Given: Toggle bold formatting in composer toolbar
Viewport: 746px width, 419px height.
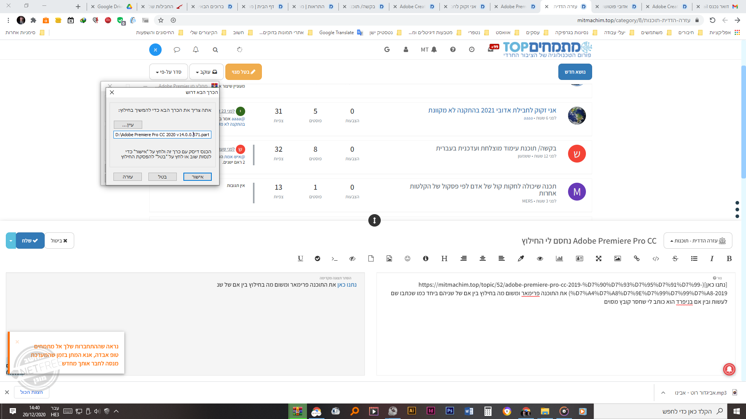Looking at the screenshot, I should [x=729, y=259].
